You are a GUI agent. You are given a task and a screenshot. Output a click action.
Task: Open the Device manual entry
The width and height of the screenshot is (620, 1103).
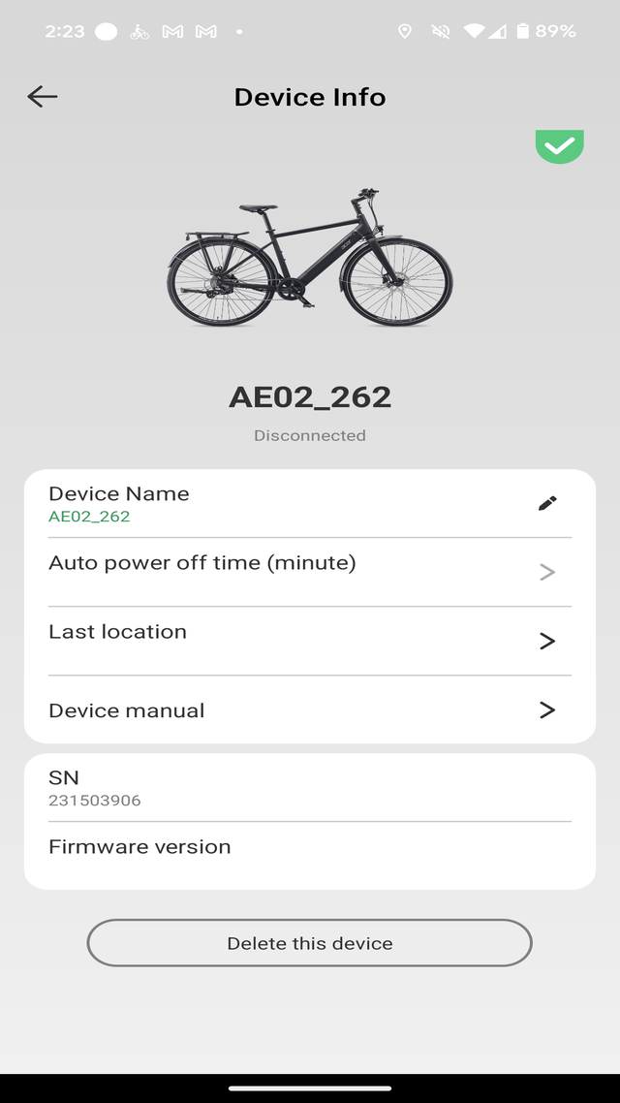coord(291,710)
